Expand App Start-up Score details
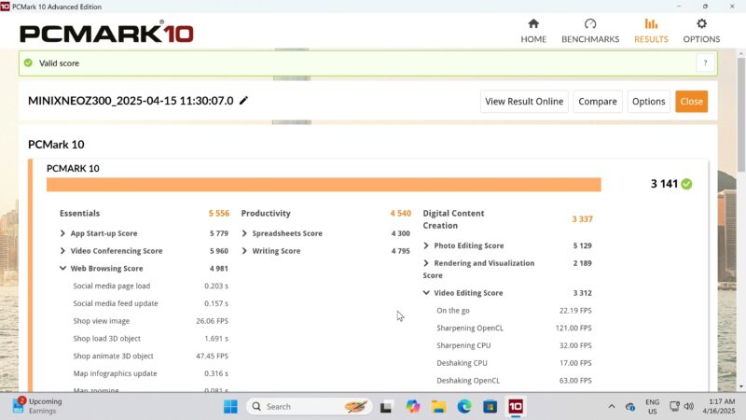 point(62,233)
